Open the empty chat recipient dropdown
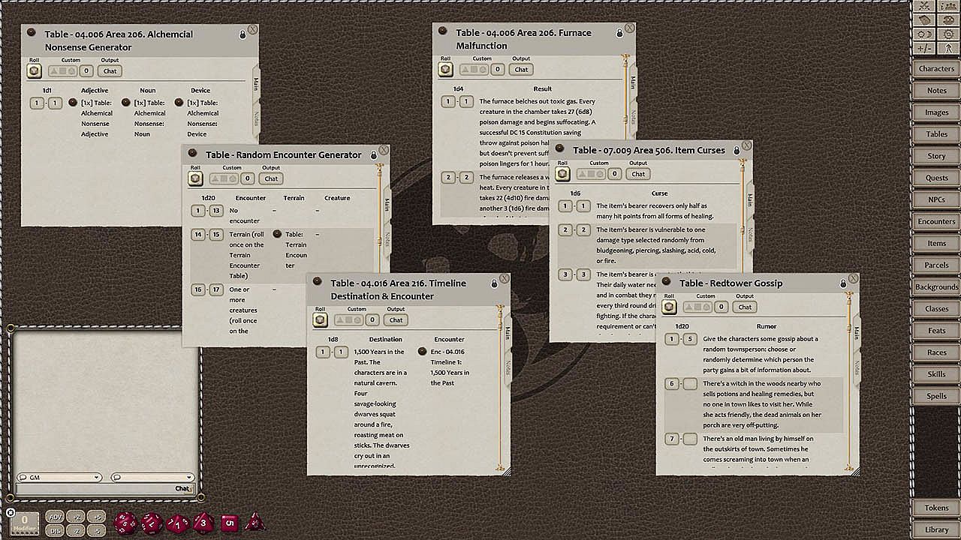Screen dimensions: 961x540 pos(152,477)
